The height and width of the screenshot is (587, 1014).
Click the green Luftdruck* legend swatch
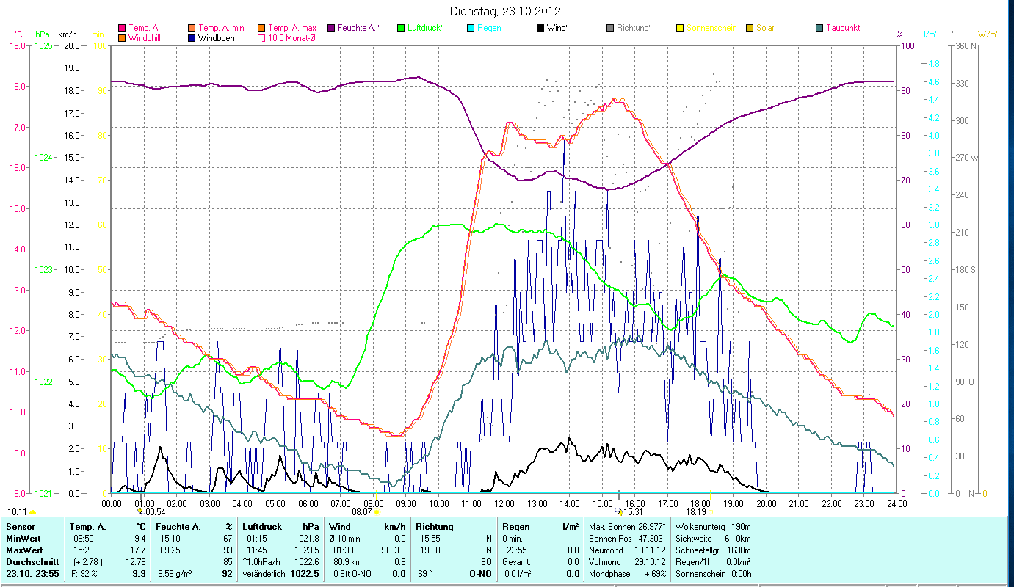(x=400, y=28)
